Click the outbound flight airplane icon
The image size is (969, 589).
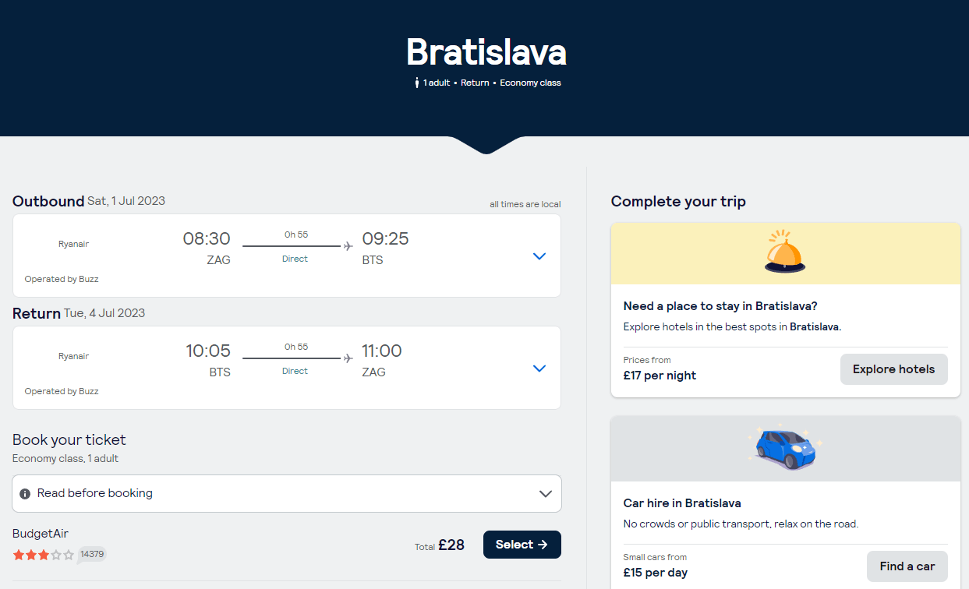[348, 246]
